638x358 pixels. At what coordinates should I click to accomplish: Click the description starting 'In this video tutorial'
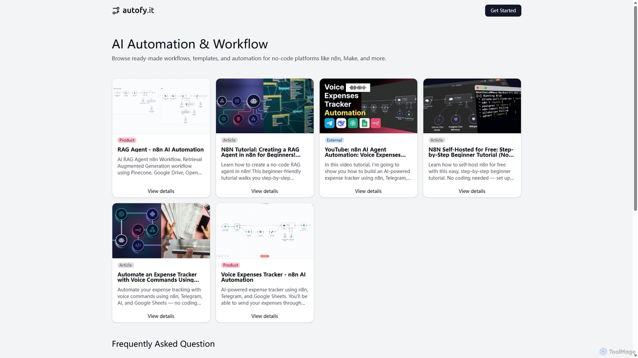click(x=368, y=171)
